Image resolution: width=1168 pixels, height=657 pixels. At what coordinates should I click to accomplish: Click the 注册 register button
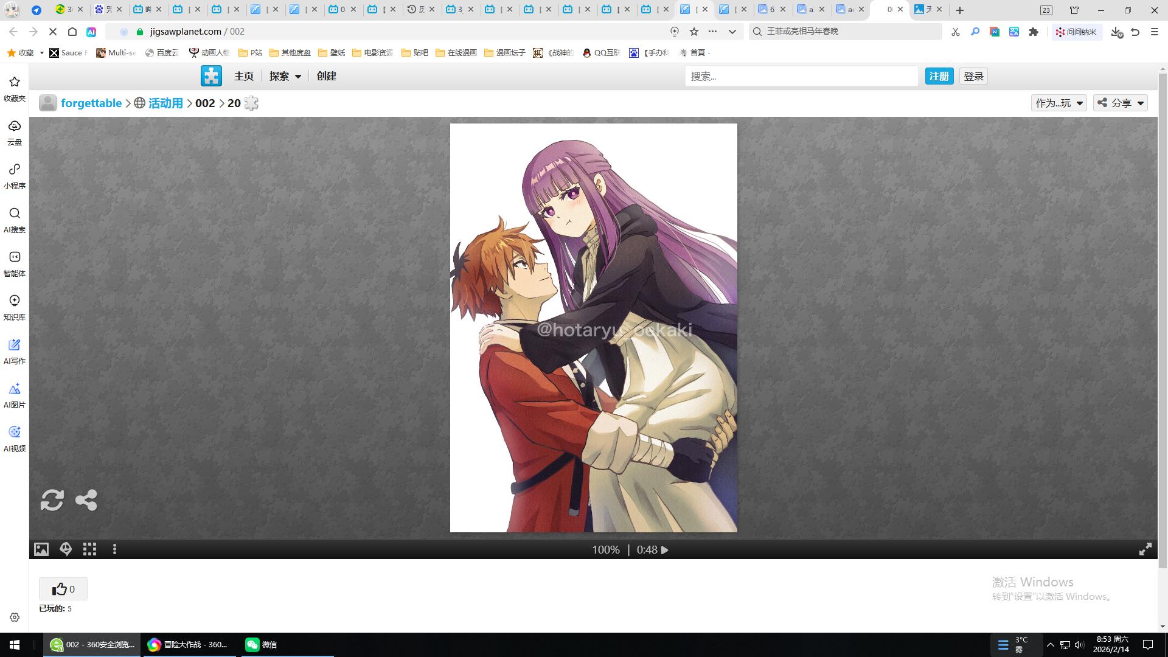939,76
